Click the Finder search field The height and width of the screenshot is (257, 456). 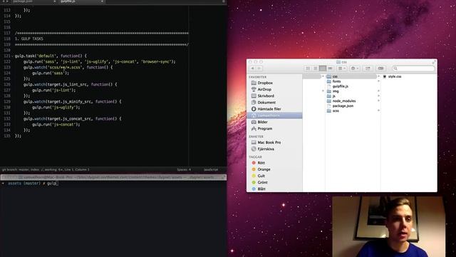[x=413, y=69]
